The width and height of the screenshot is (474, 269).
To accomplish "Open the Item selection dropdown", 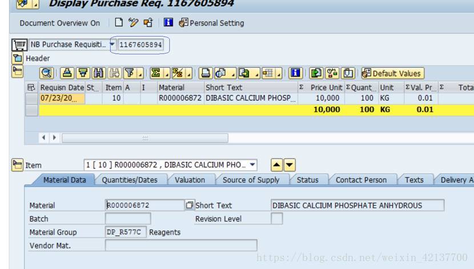I will [252, 164].
